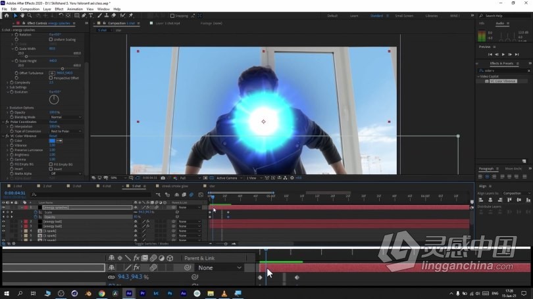
Task: Click the Color Vibrance eyedropper icon
Action: tap(59, 141)
